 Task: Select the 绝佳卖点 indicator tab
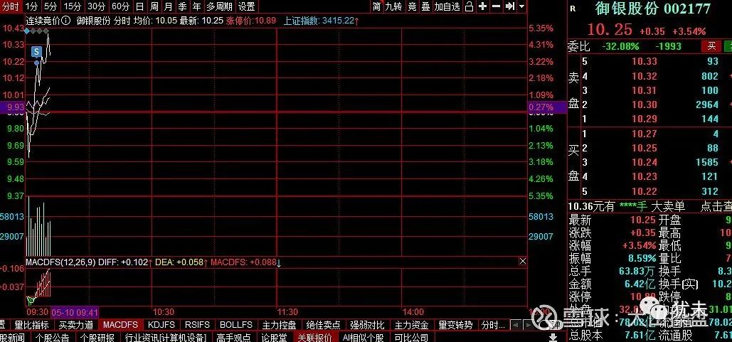(x=322, y=325)
